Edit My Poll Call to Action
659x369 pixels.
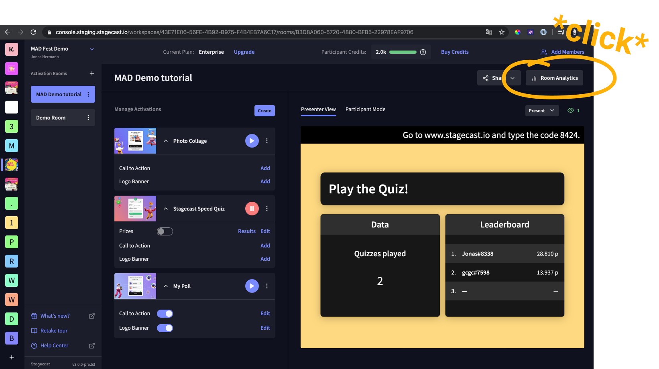265,314
